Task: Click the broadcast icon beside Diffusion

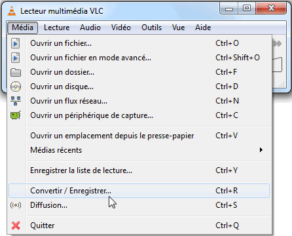Action: (16, 205)
